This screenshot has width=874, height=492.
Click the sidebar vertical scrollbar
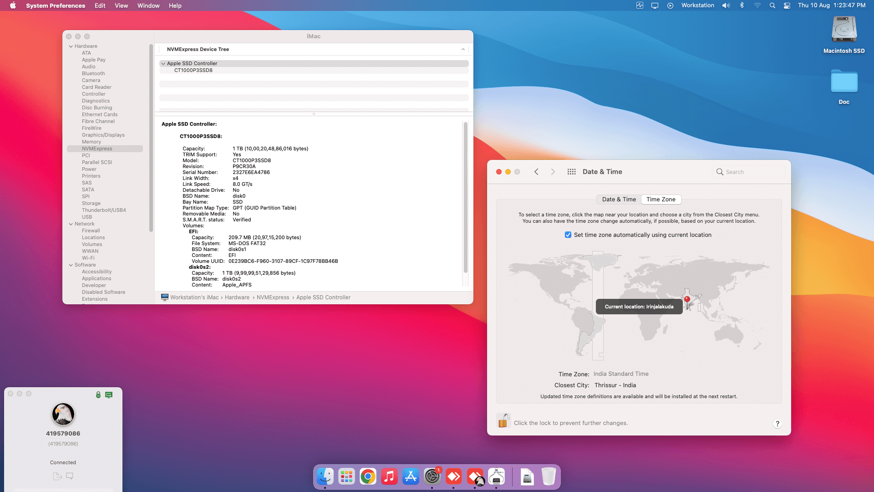coord(151,138)
